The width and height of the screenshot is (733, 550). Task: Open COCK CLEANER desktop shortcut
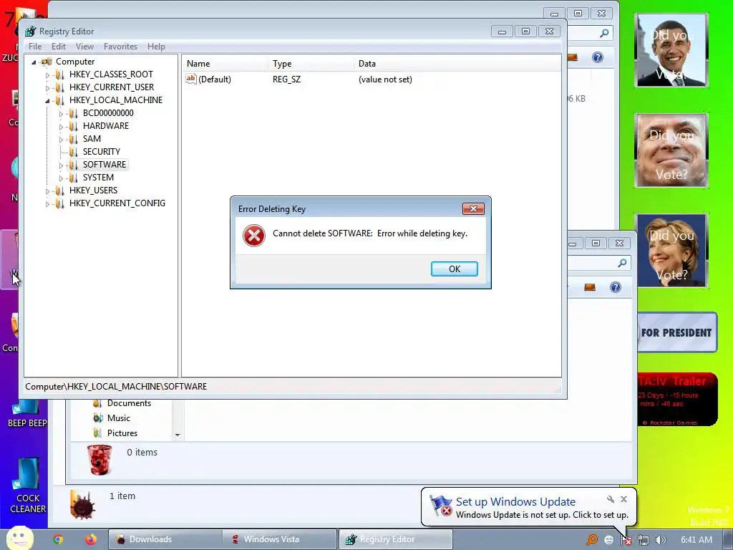coord(28,486)
